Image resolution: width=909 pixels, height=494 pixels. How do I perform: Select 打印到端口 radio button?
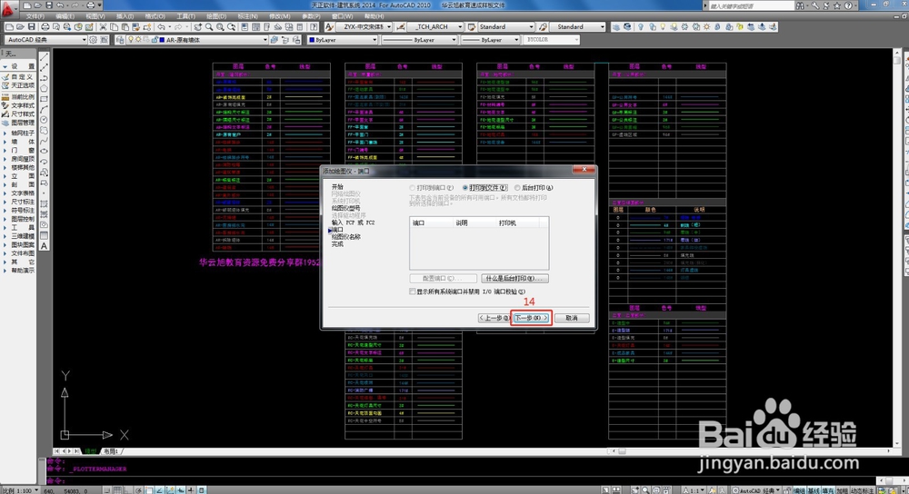click(412, 188)
